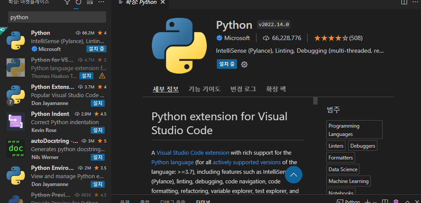Install Python Enviro... by Don Jayamanne

coord(98,184)
